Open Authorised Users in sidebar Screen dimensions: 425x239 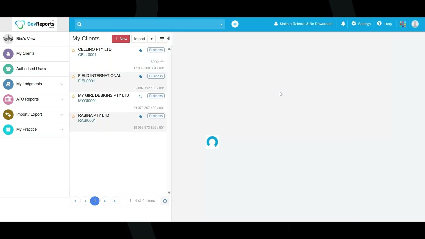click(x=35, y=69)
